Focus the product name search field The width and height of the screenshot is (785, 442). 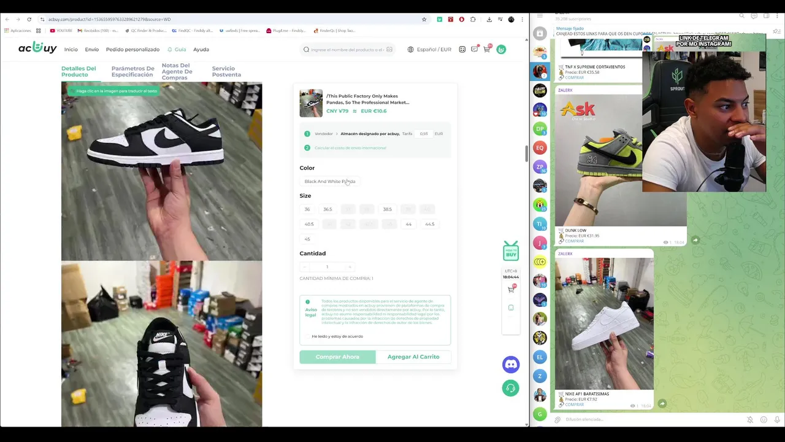point(347,50)
